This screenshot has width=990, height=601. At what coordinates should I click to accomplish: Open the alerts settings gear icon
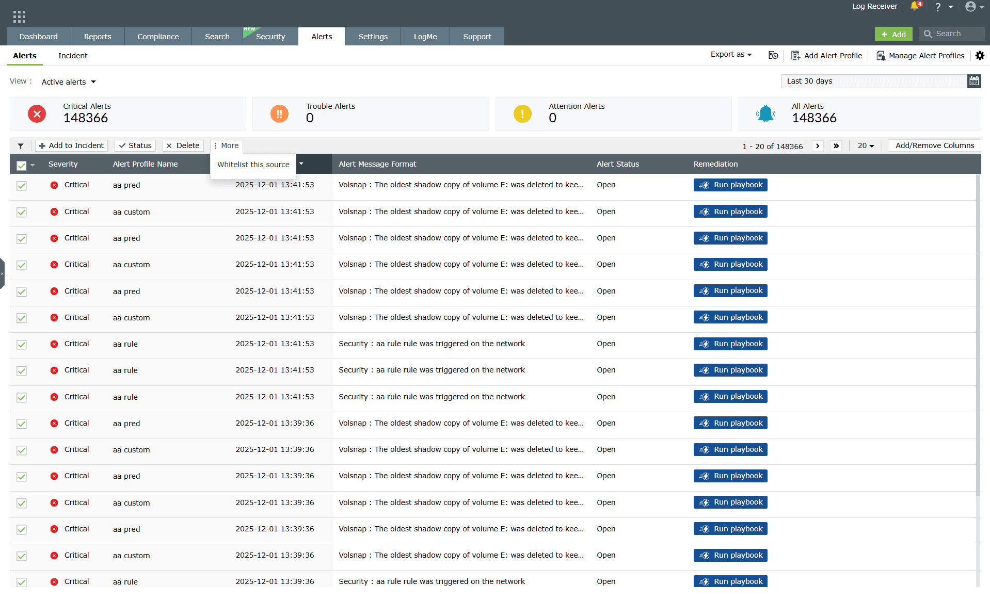[x=980, y=56]
